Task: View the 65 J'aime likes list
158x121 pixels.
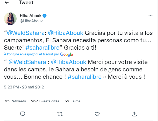Action: (72, 101)
